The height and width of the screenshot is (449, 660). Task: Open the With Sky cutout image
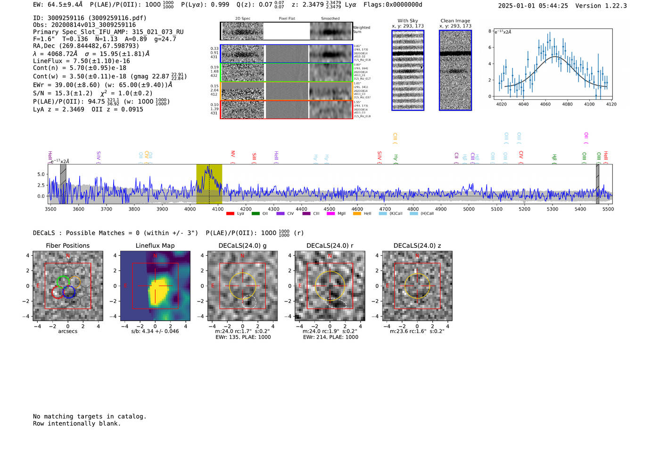[x=408, y=70]
